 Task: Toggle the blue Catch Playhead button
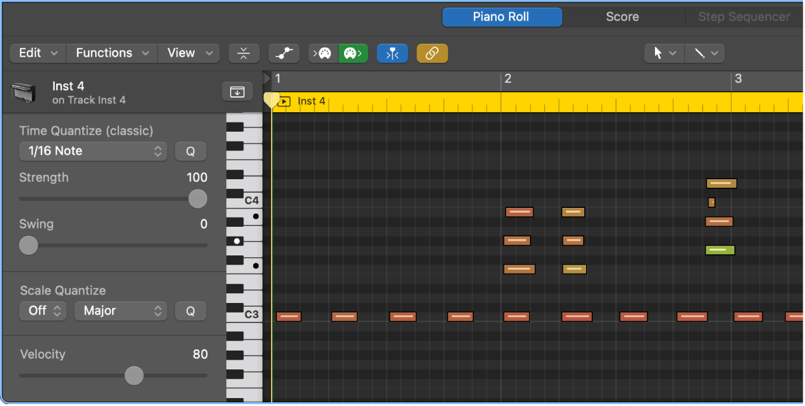point(392,54)
